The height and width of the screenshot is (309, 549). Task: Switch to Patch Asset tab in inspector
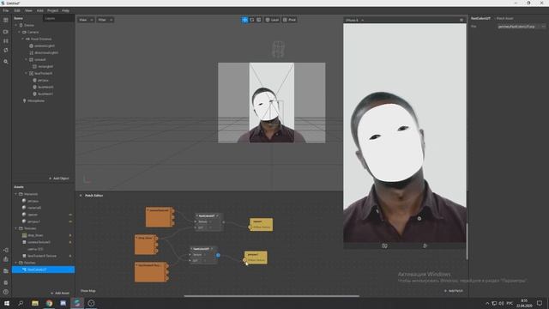click(504, 18)
